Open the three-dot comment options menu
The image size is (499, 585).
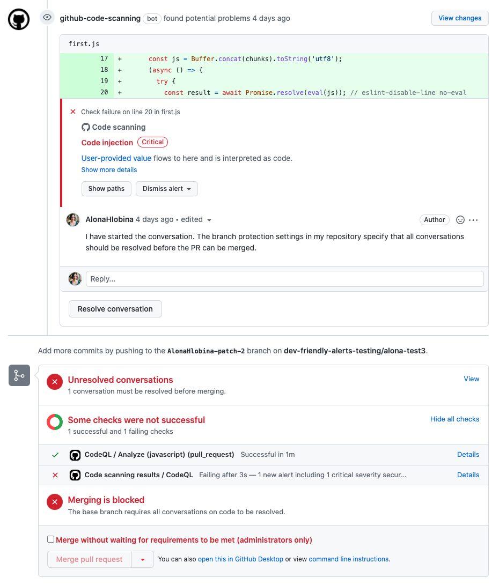click(x=473, y=220)
